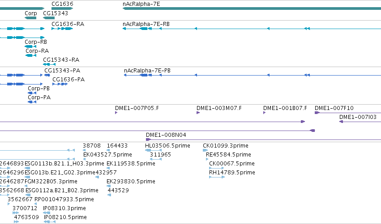Click the ESG0113b.B21.1_H03.3prime label
Screen dimensions: 381x224
click(x=64, y=164)
